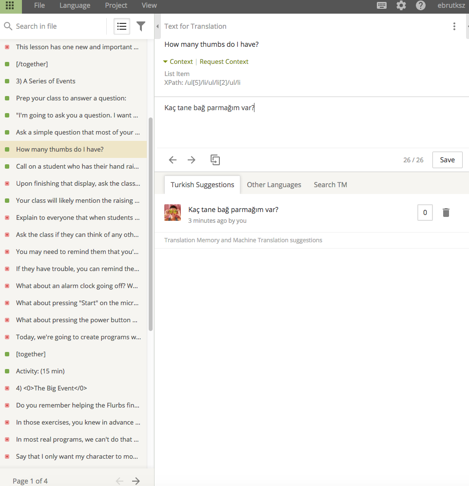The image size is (469, 486).
Task: Select 'Ask the class if they can think' string
Action: click(74, 234)
